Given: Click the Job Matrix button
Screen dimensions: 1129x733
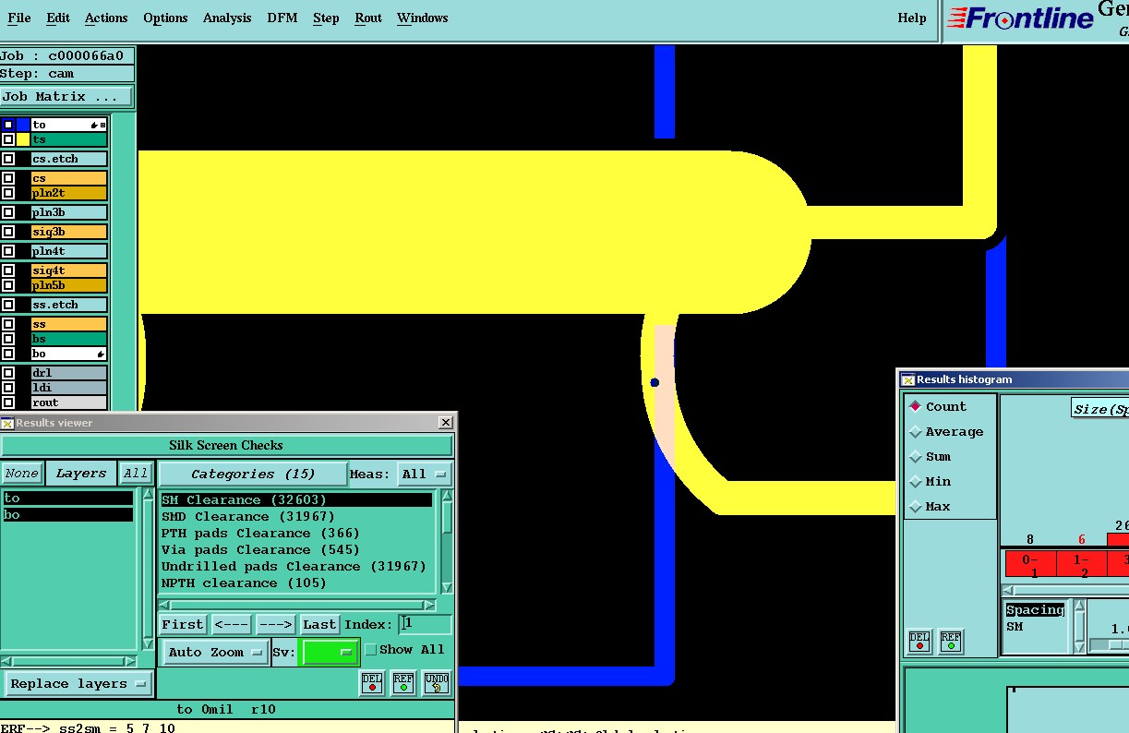Looking at the screenshot, I should pyautogui.click(x=66, y=97).
